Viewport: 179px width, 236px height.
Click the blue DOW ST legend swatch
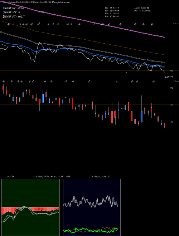click(4, 8)
